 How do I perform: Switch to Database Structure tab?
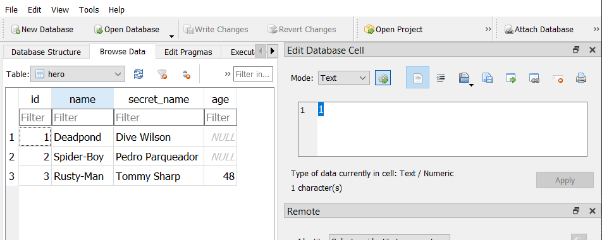[46, 52]
